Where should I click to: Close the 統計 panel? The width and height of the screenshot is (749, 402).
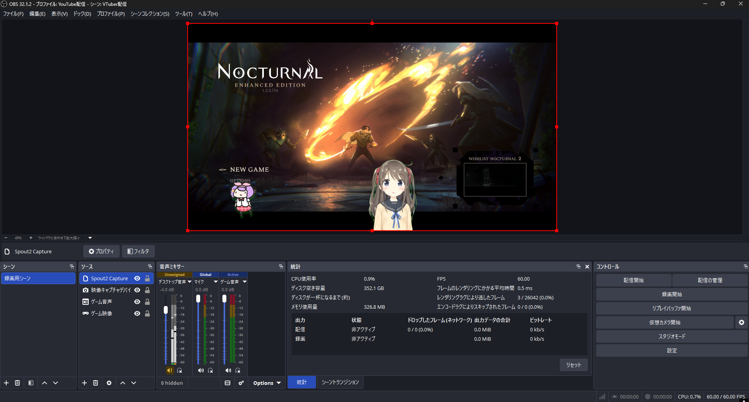point(587,267)
